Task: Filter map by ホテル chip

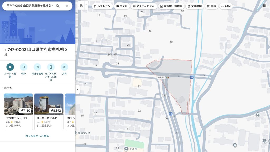Action: click(122, 6)
